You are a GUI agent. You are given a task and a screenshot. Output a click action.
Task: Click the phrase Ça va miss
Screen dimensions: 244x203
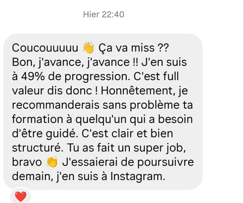coord(127,48)
